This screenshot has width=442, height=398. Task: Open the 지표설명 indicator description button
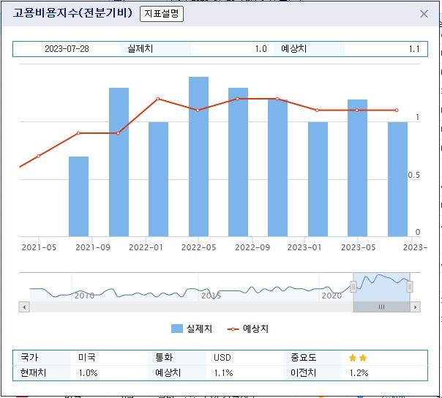tap(162, 14)
